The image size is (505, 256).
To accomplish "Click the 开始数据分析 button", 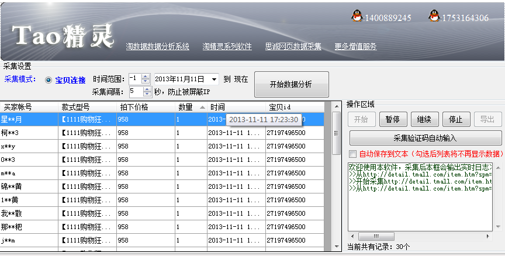I will click(x=292, y=85).
